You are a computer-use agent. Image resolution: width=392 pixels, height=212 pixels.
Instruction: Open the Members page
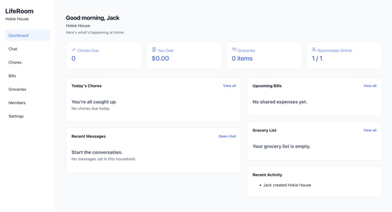[x=28, y=103]
